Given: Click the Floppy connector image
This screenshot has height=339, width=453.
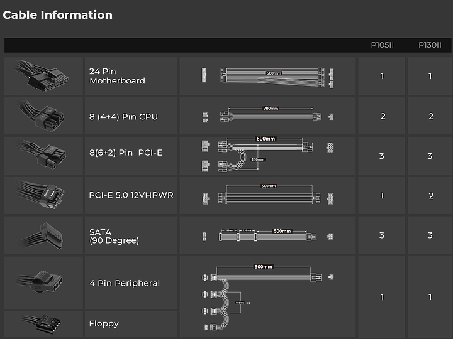Looking at the screenshot, I should pos(42,323).
